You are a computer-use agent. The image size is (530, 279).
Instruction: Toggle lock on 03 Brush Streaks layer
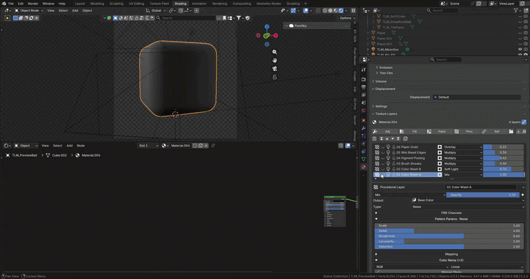pyautogui.click(x=394, y=164)
